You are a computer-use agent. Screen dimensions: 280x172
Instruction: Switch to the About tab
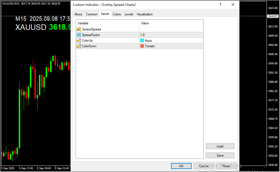pos(78,14)
